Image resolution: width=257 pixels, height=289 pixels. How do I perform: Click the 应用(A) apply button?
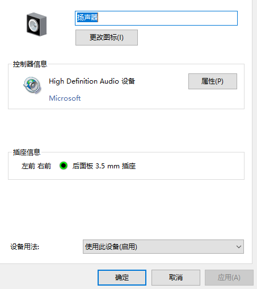[229, 278]
